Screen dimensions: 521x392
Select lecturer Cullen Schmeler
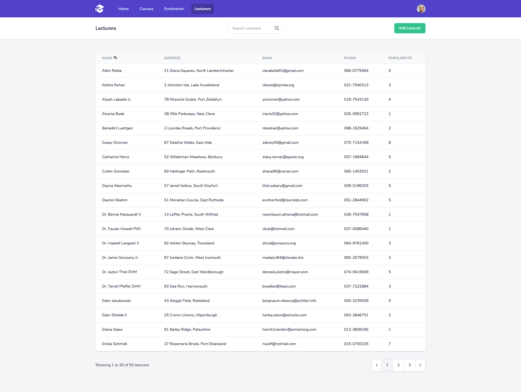[116, 171]
